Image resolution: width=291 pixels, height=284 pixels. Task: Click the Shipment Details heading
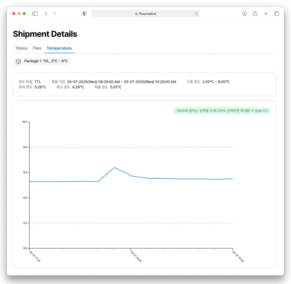[x=45, y=34]
